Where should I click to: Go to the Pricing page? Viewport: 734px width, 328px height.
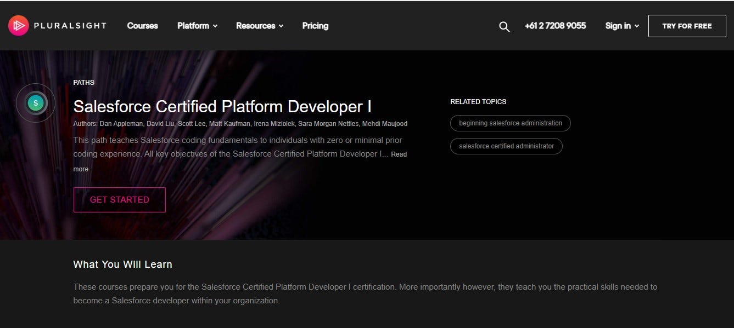315,26
